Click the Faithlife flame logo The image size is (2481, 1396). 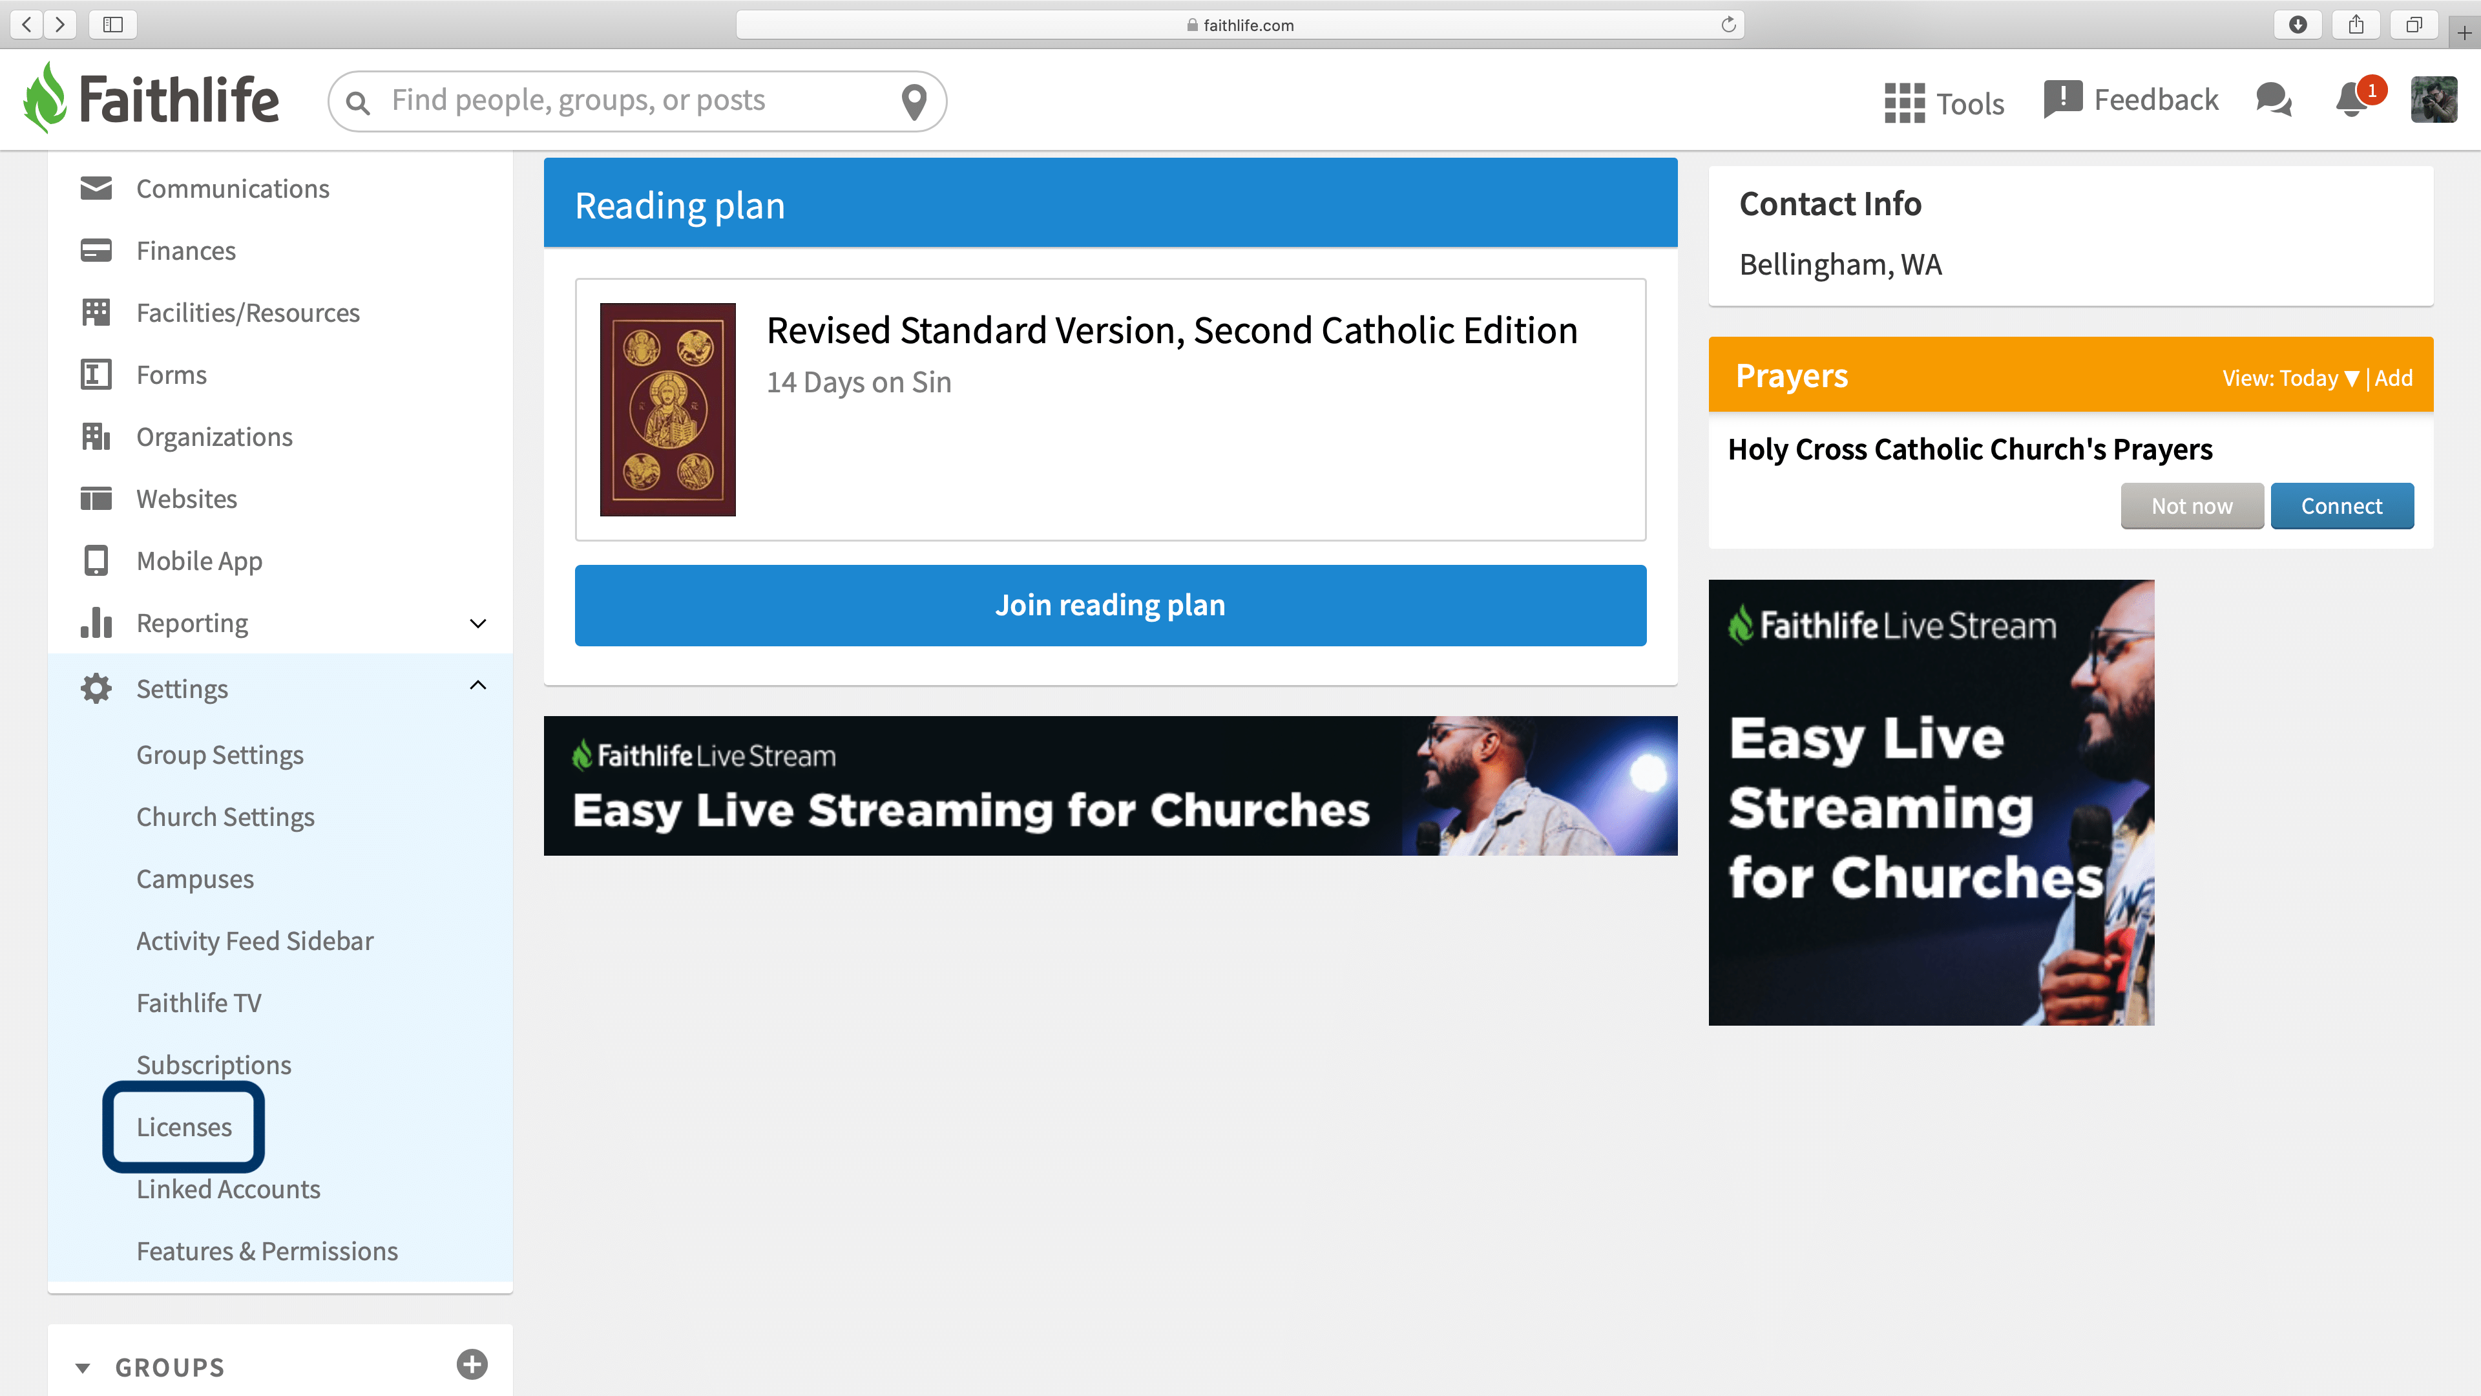[45, 98]
